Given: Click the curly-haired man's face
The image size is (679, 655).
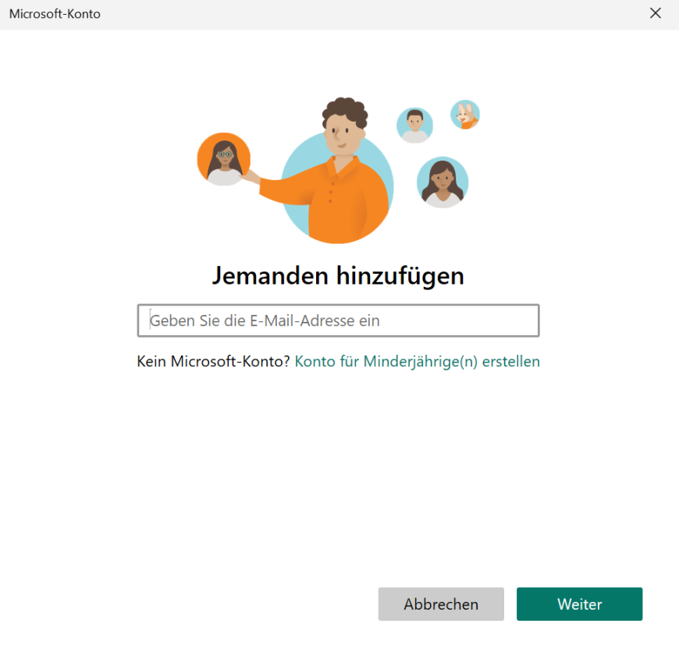Looking at the screenshot, I should point(343,136).
